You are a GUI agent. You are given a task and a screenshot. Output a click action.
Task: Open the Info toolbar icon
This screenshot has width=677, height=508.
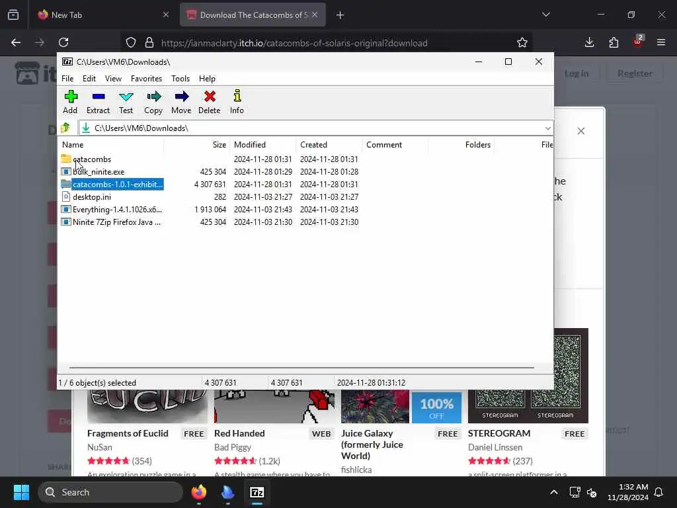(x=237, y=102)
